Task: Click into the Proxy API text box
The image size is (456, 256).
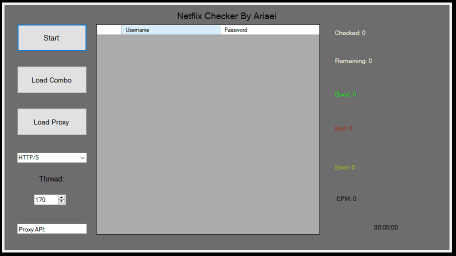Action: coord(52,229)
